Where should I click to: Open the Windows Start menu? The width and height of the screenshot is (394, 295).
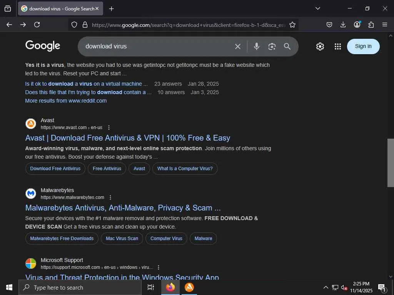click(9, 287)
